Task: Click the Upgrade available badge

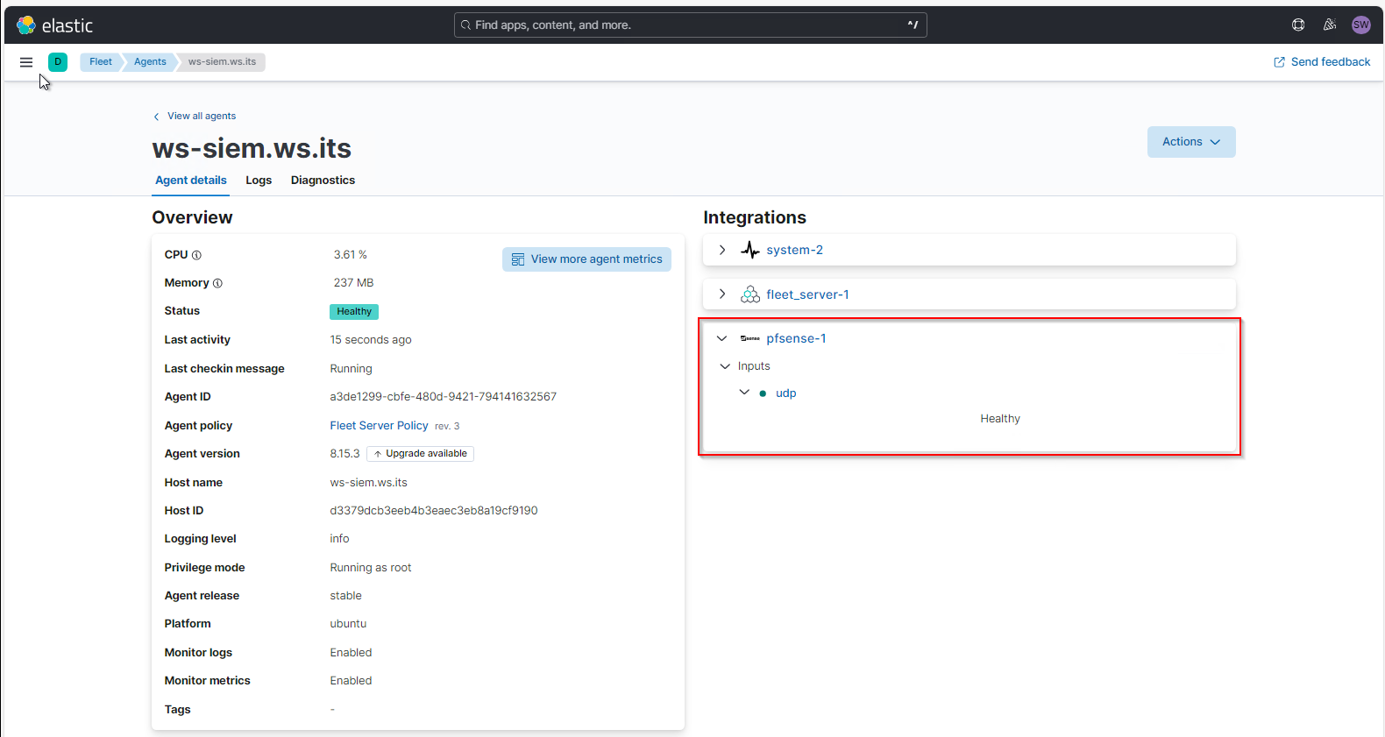Action: coord(420,454)
